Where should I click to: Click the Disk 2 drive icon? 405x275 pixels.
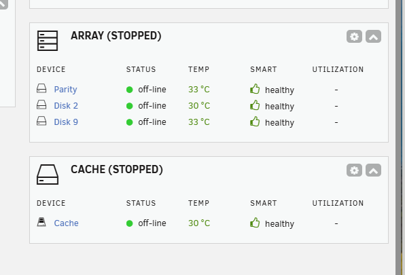coord(41,105)
